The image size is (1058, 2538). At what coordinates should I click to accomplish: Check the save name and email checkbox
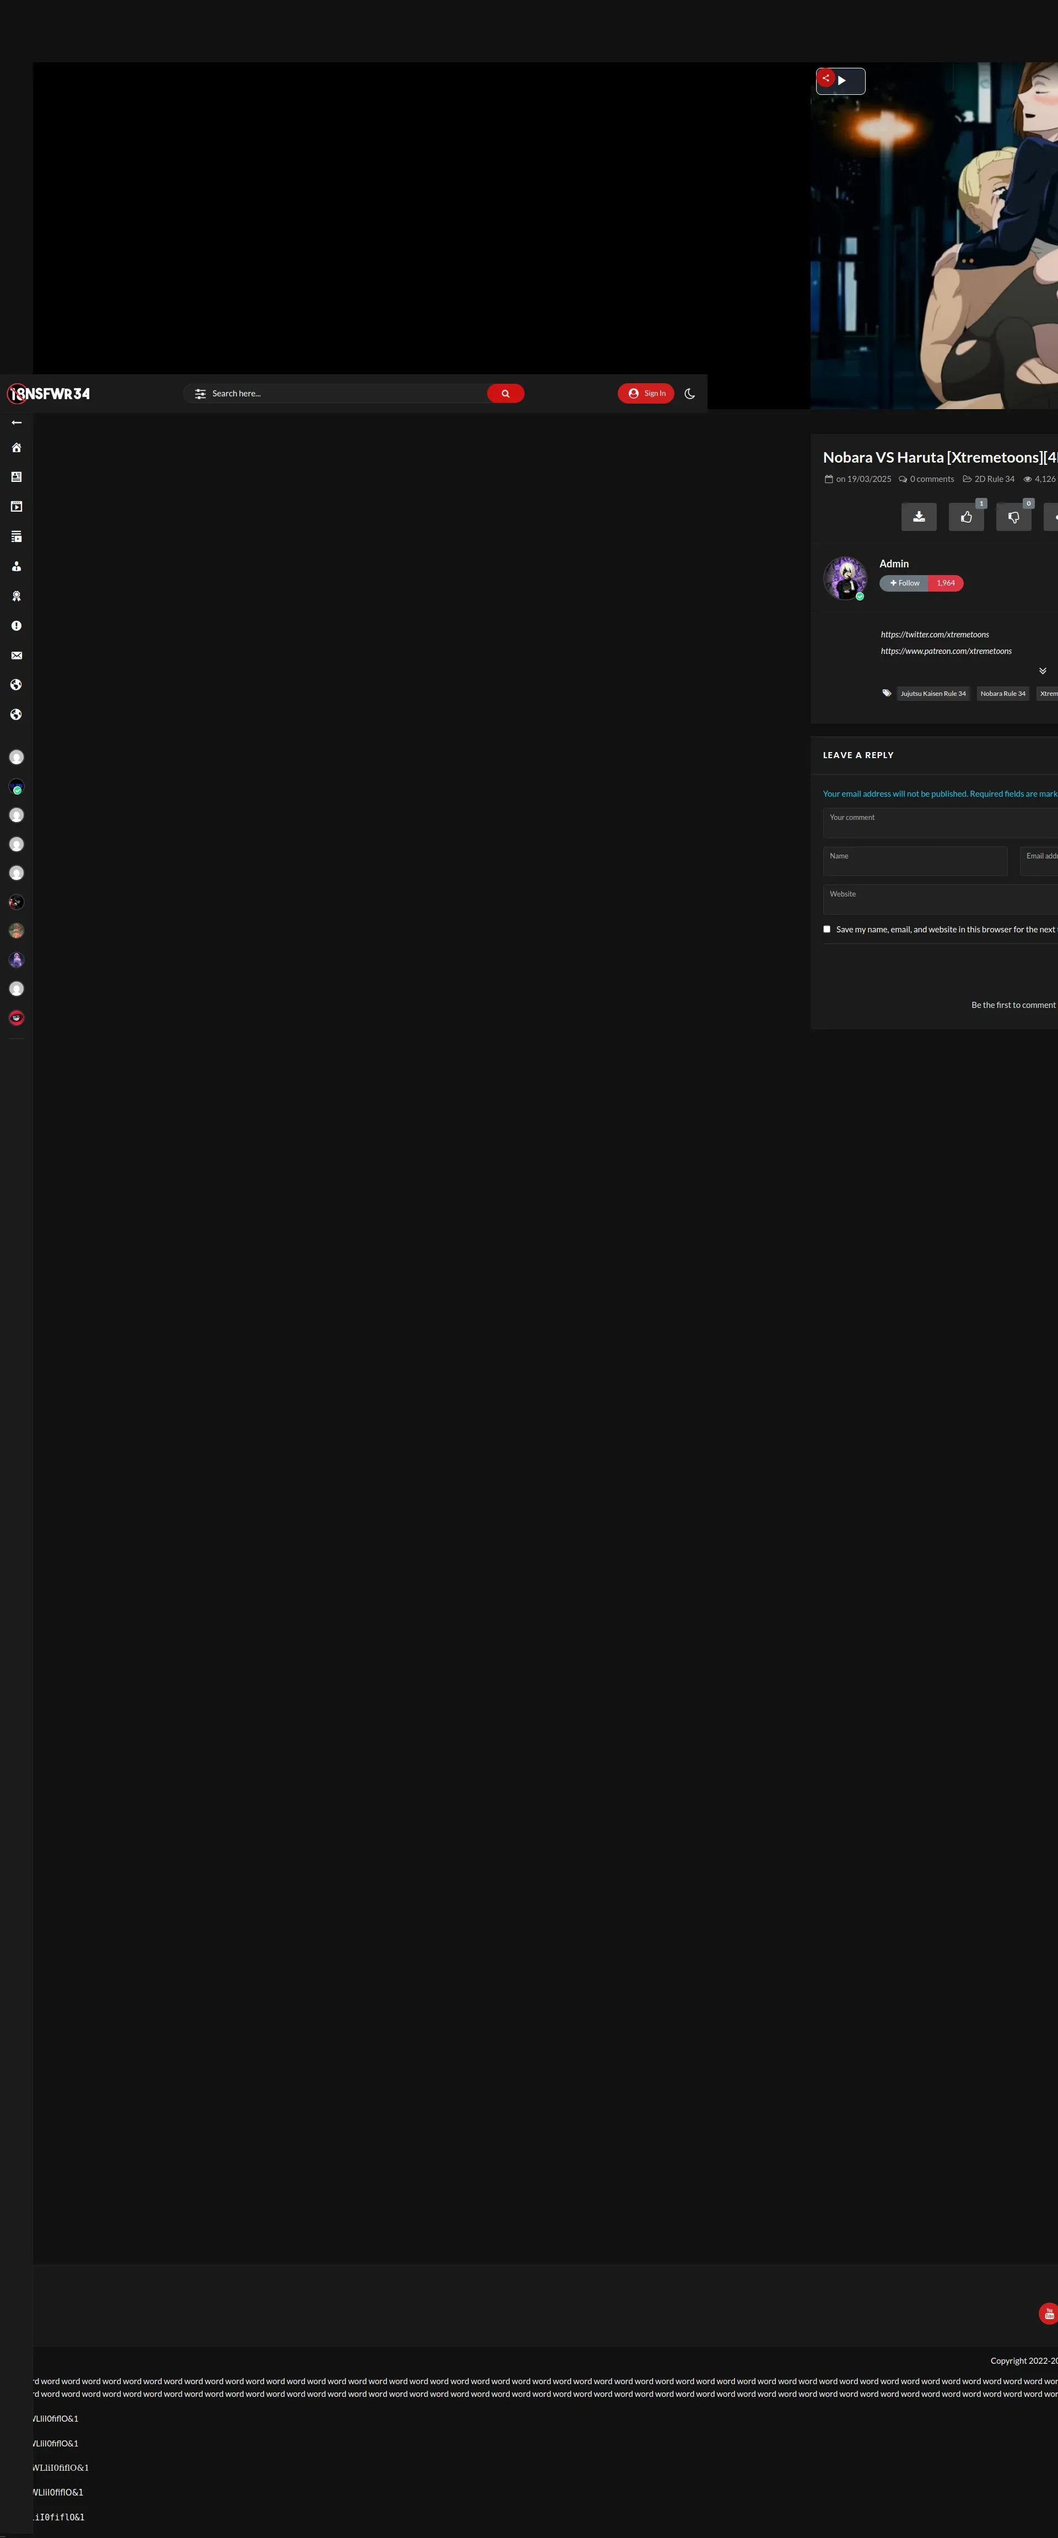[827, 929]
